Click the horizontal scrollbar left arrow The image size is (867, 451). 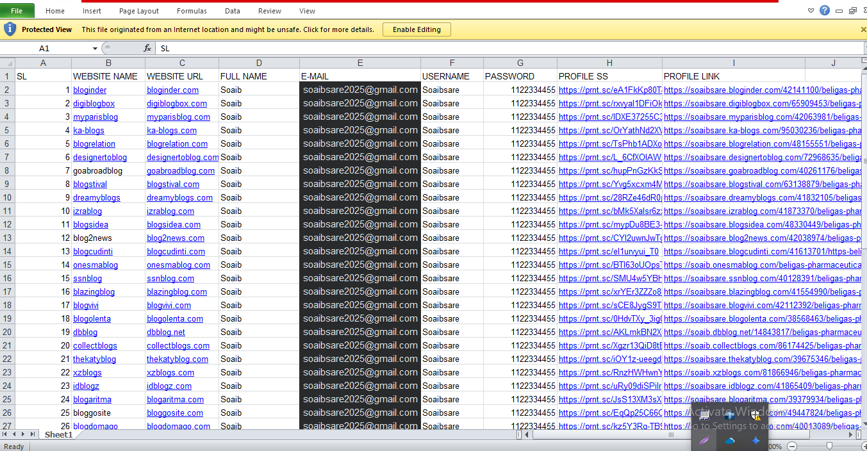[527, 434]
